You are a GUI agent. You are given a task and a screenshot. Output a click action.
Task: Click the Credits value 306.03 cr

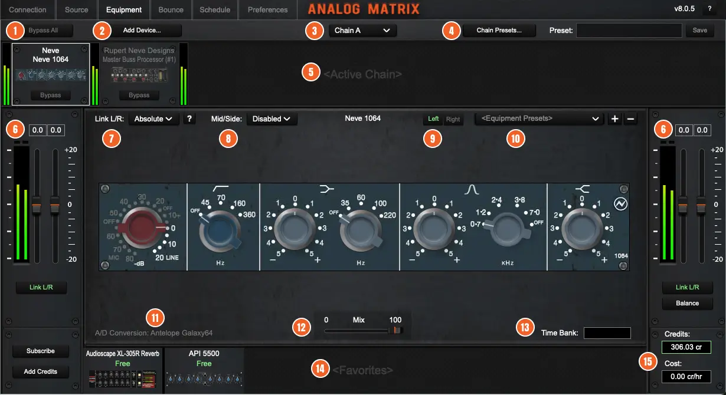686,347
